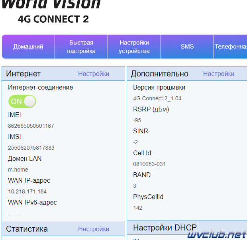Image resolution: width=247 pixels, height=240 pixels.
Task: Select the empty WAN IPv6 value dashes
Action: click(14, 214)
